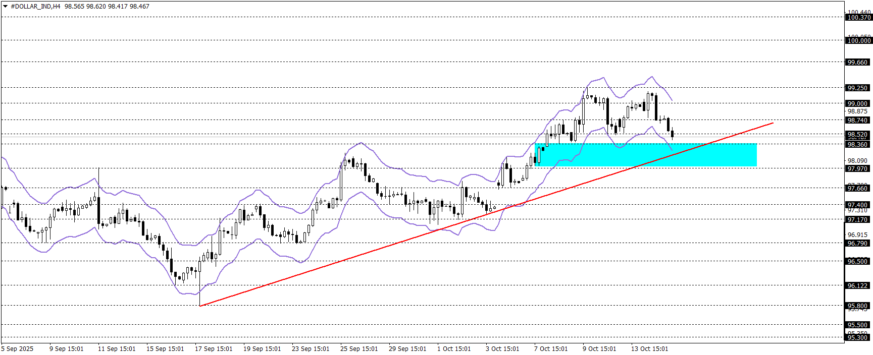Select the 95.800 price label
The height and width of the screenshot is (355, 873).
[857, 306]
